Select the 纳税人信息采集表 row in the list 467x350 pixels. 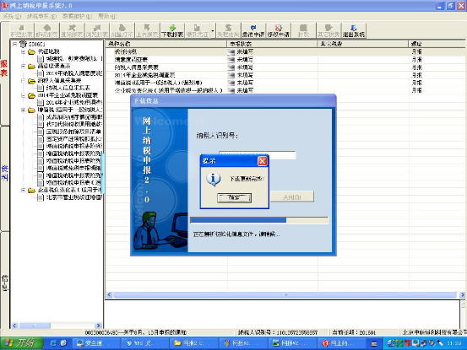tap(285, 67)
